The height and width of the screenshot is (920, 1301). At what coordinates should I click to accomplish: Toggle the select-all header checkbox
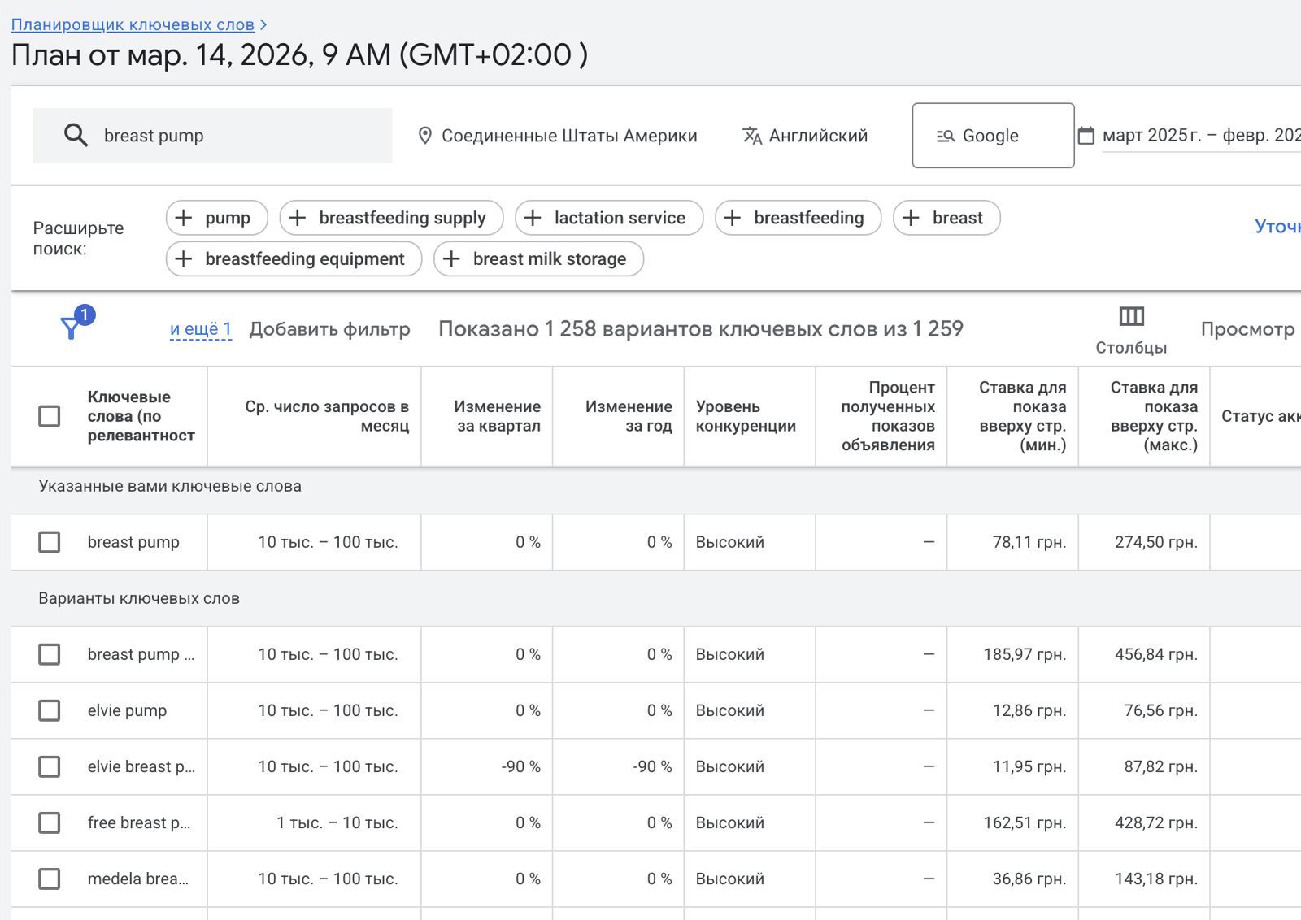point(50,416)
